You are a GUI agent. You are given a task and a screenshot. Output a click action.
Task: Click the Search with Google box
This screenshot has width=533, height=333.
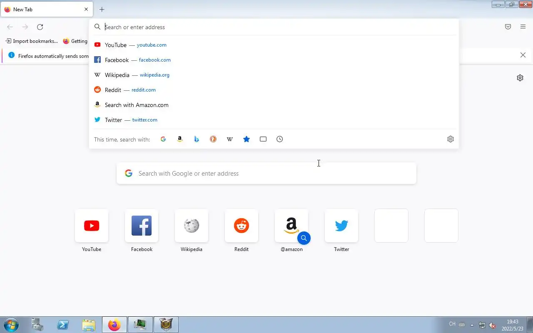point(266,173)
